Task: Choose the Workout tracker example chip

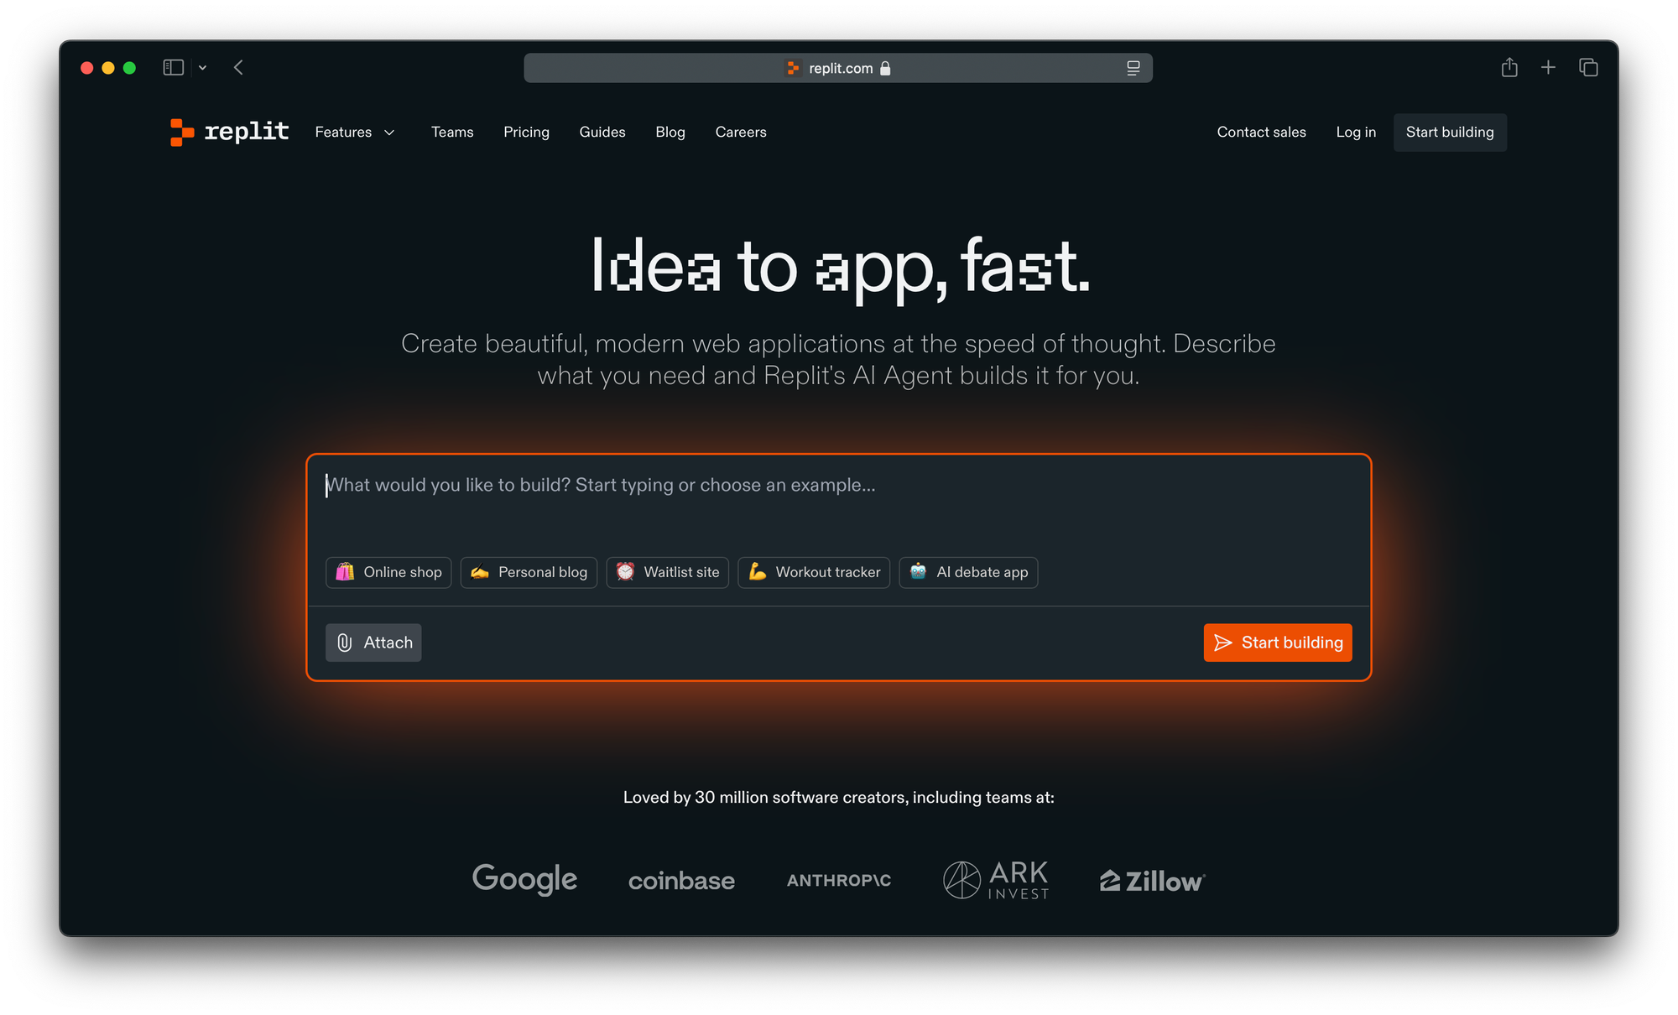Action: click(x=814, y=572)
